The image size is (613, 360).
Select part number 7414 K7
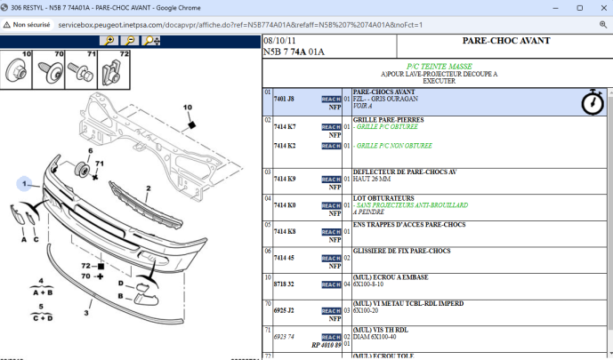point(285,127)
